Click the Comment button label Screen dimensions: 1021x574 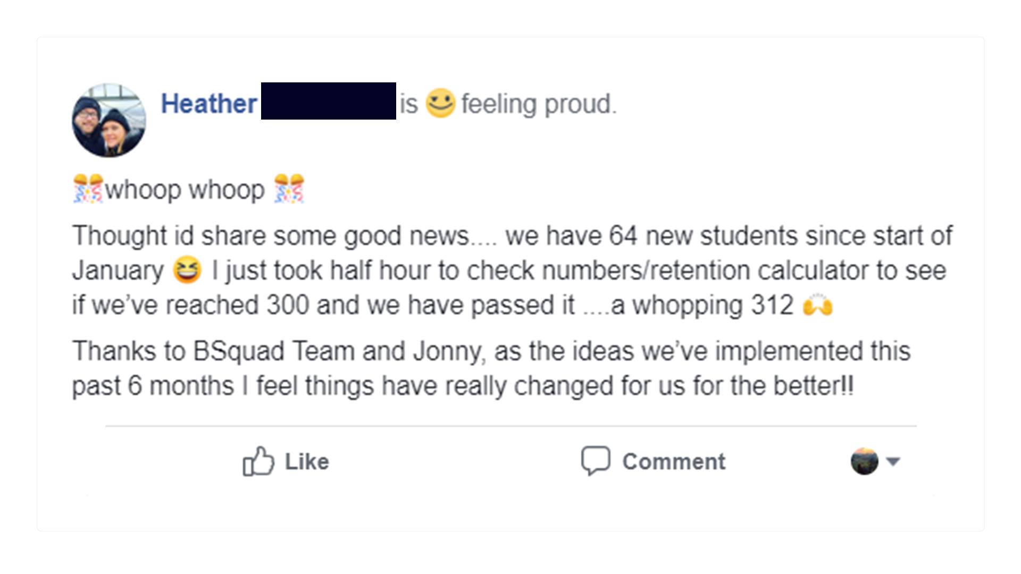point(674,461)
